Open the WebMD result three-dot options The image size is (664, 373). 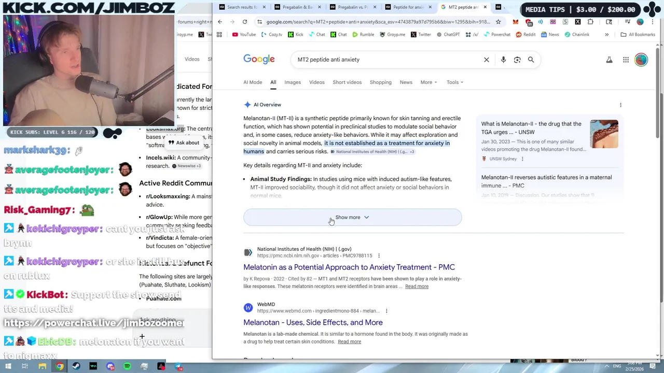(386, 311)
